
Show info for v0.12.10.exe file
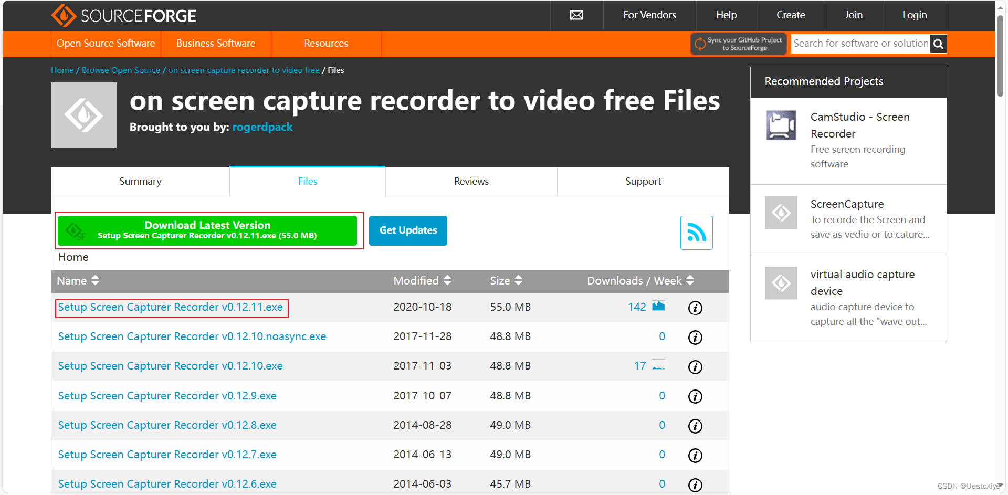(x=695, y=367)
